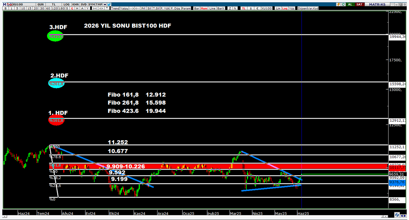The image size is (409, 220).
Task: Open the black dropdown arrow next to TMP
Action: pos(105,4)
